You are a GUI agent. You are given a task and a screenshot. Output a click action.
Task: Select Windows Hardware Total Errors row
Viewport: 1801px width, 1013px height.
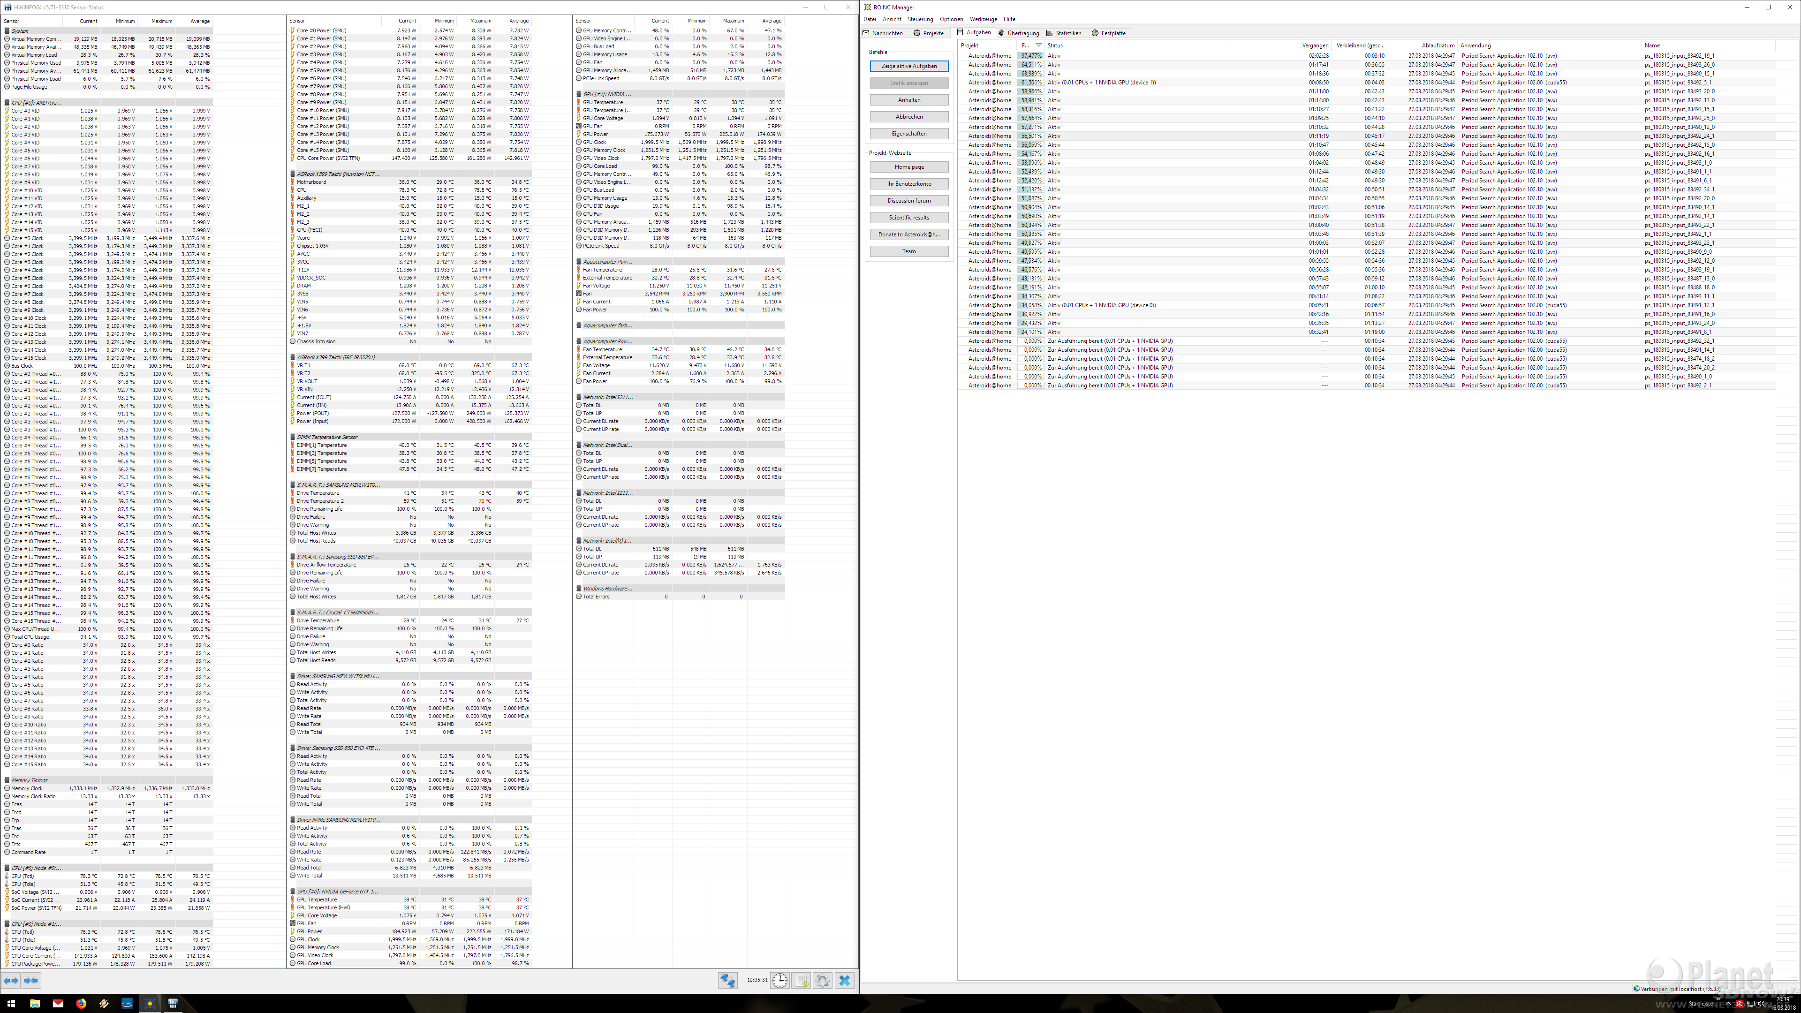tap(679, 597)
